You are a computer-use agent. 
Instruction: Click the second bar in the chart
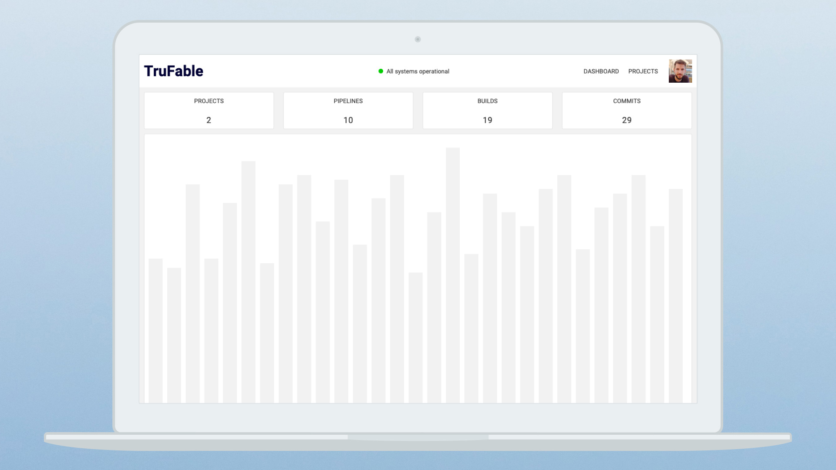[x=174, y=335]
